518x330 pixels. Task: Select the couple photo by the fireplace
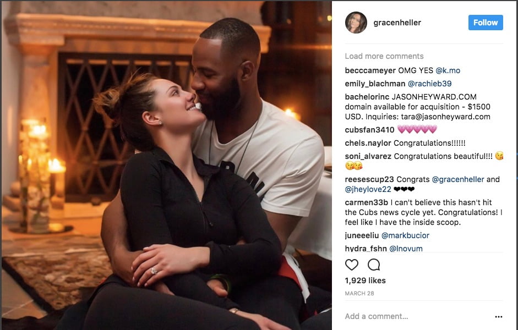pos(166,165)
